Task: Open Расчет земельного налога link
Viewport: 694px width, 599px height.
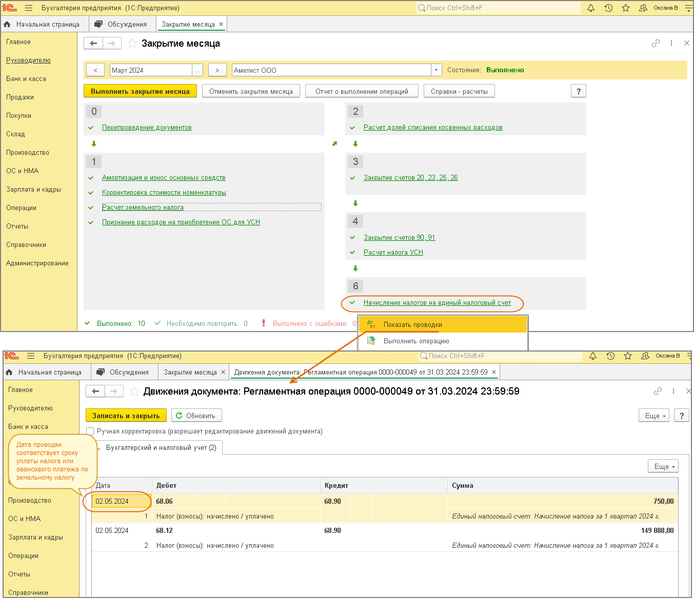Action: click(x=143, y=208)
